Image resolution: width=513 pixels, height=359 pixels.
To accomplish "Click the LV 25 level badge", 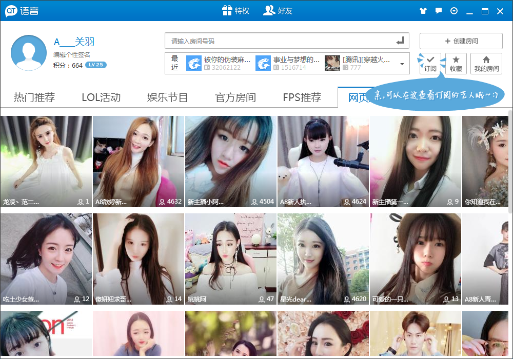I will [x=96, y=65].
